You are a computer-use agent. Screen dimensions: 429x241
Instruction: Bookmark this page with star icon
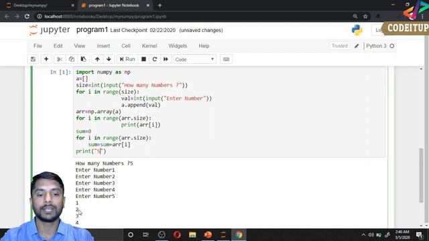point(365,16)
